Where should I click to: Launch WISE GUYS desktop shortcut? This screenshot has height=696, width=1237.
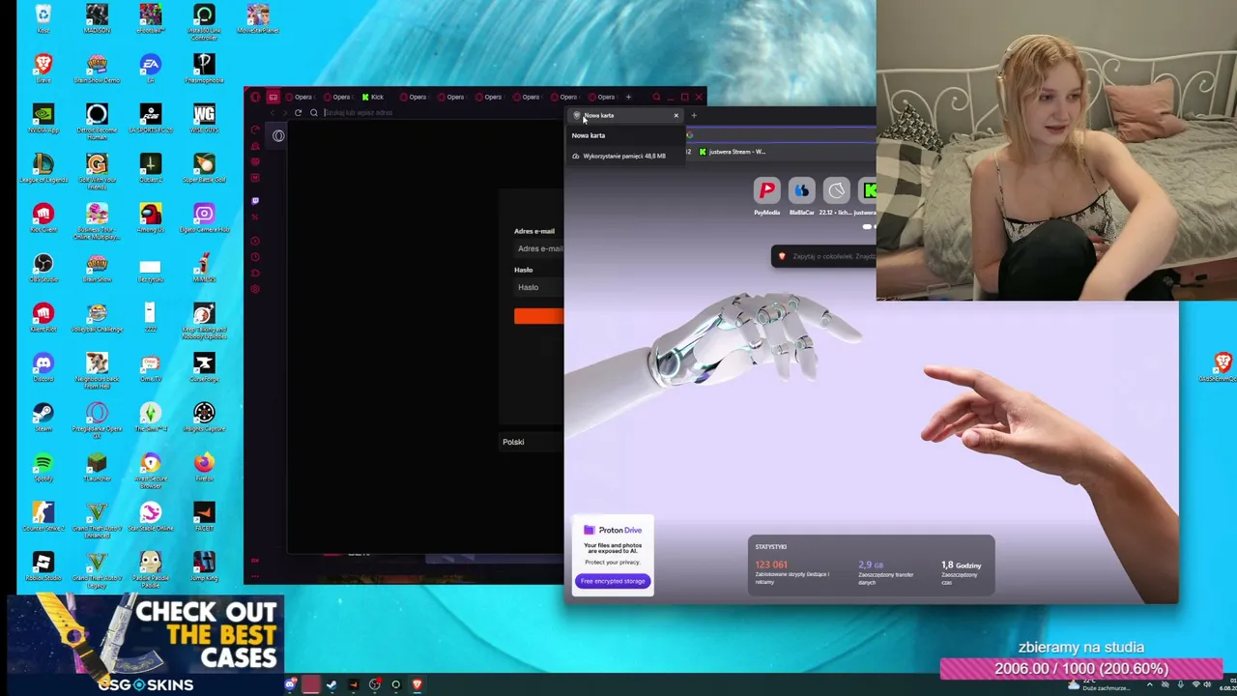click(204, 119)
